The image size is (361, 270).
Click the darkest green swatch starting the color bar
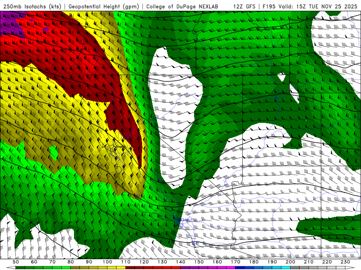20,267
